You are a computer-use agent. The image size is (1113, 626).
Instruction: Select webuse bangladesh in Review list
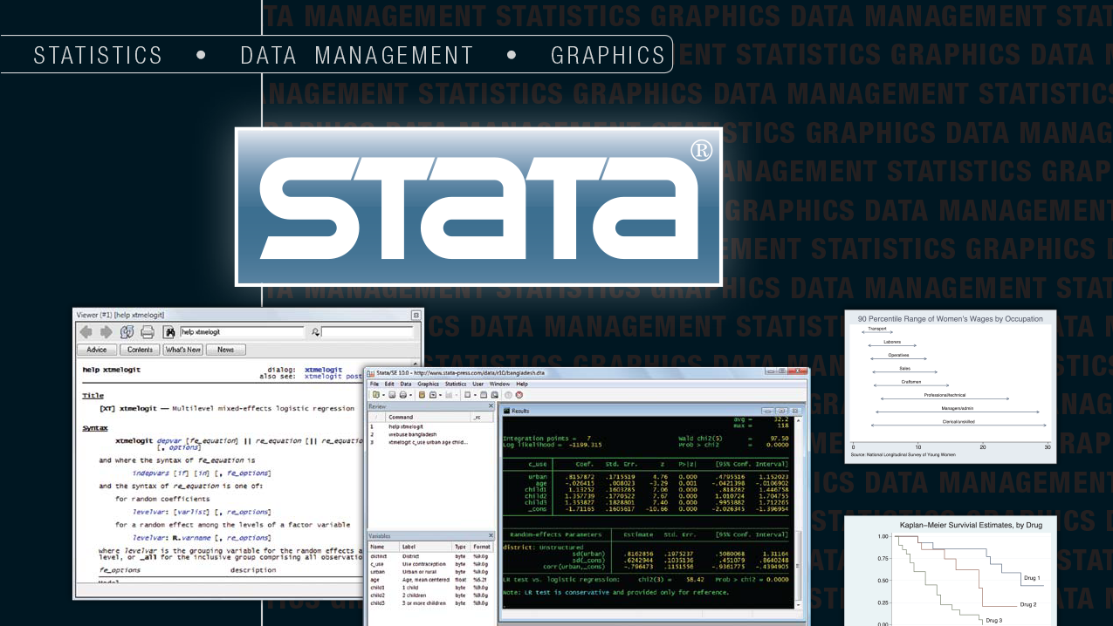coord(429,434)
